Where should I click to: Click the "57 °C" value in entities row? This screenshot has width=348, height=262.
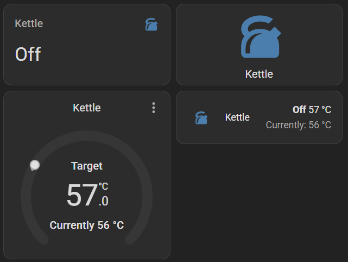(x=320, y=110)
